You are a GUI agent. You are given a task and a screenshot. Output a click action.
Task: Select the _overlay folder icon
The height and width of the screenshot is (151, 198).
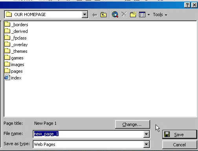pyautogui.click(x=7, y=44)
